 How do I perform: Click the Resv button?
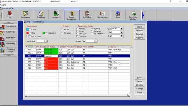coord(140,78)
